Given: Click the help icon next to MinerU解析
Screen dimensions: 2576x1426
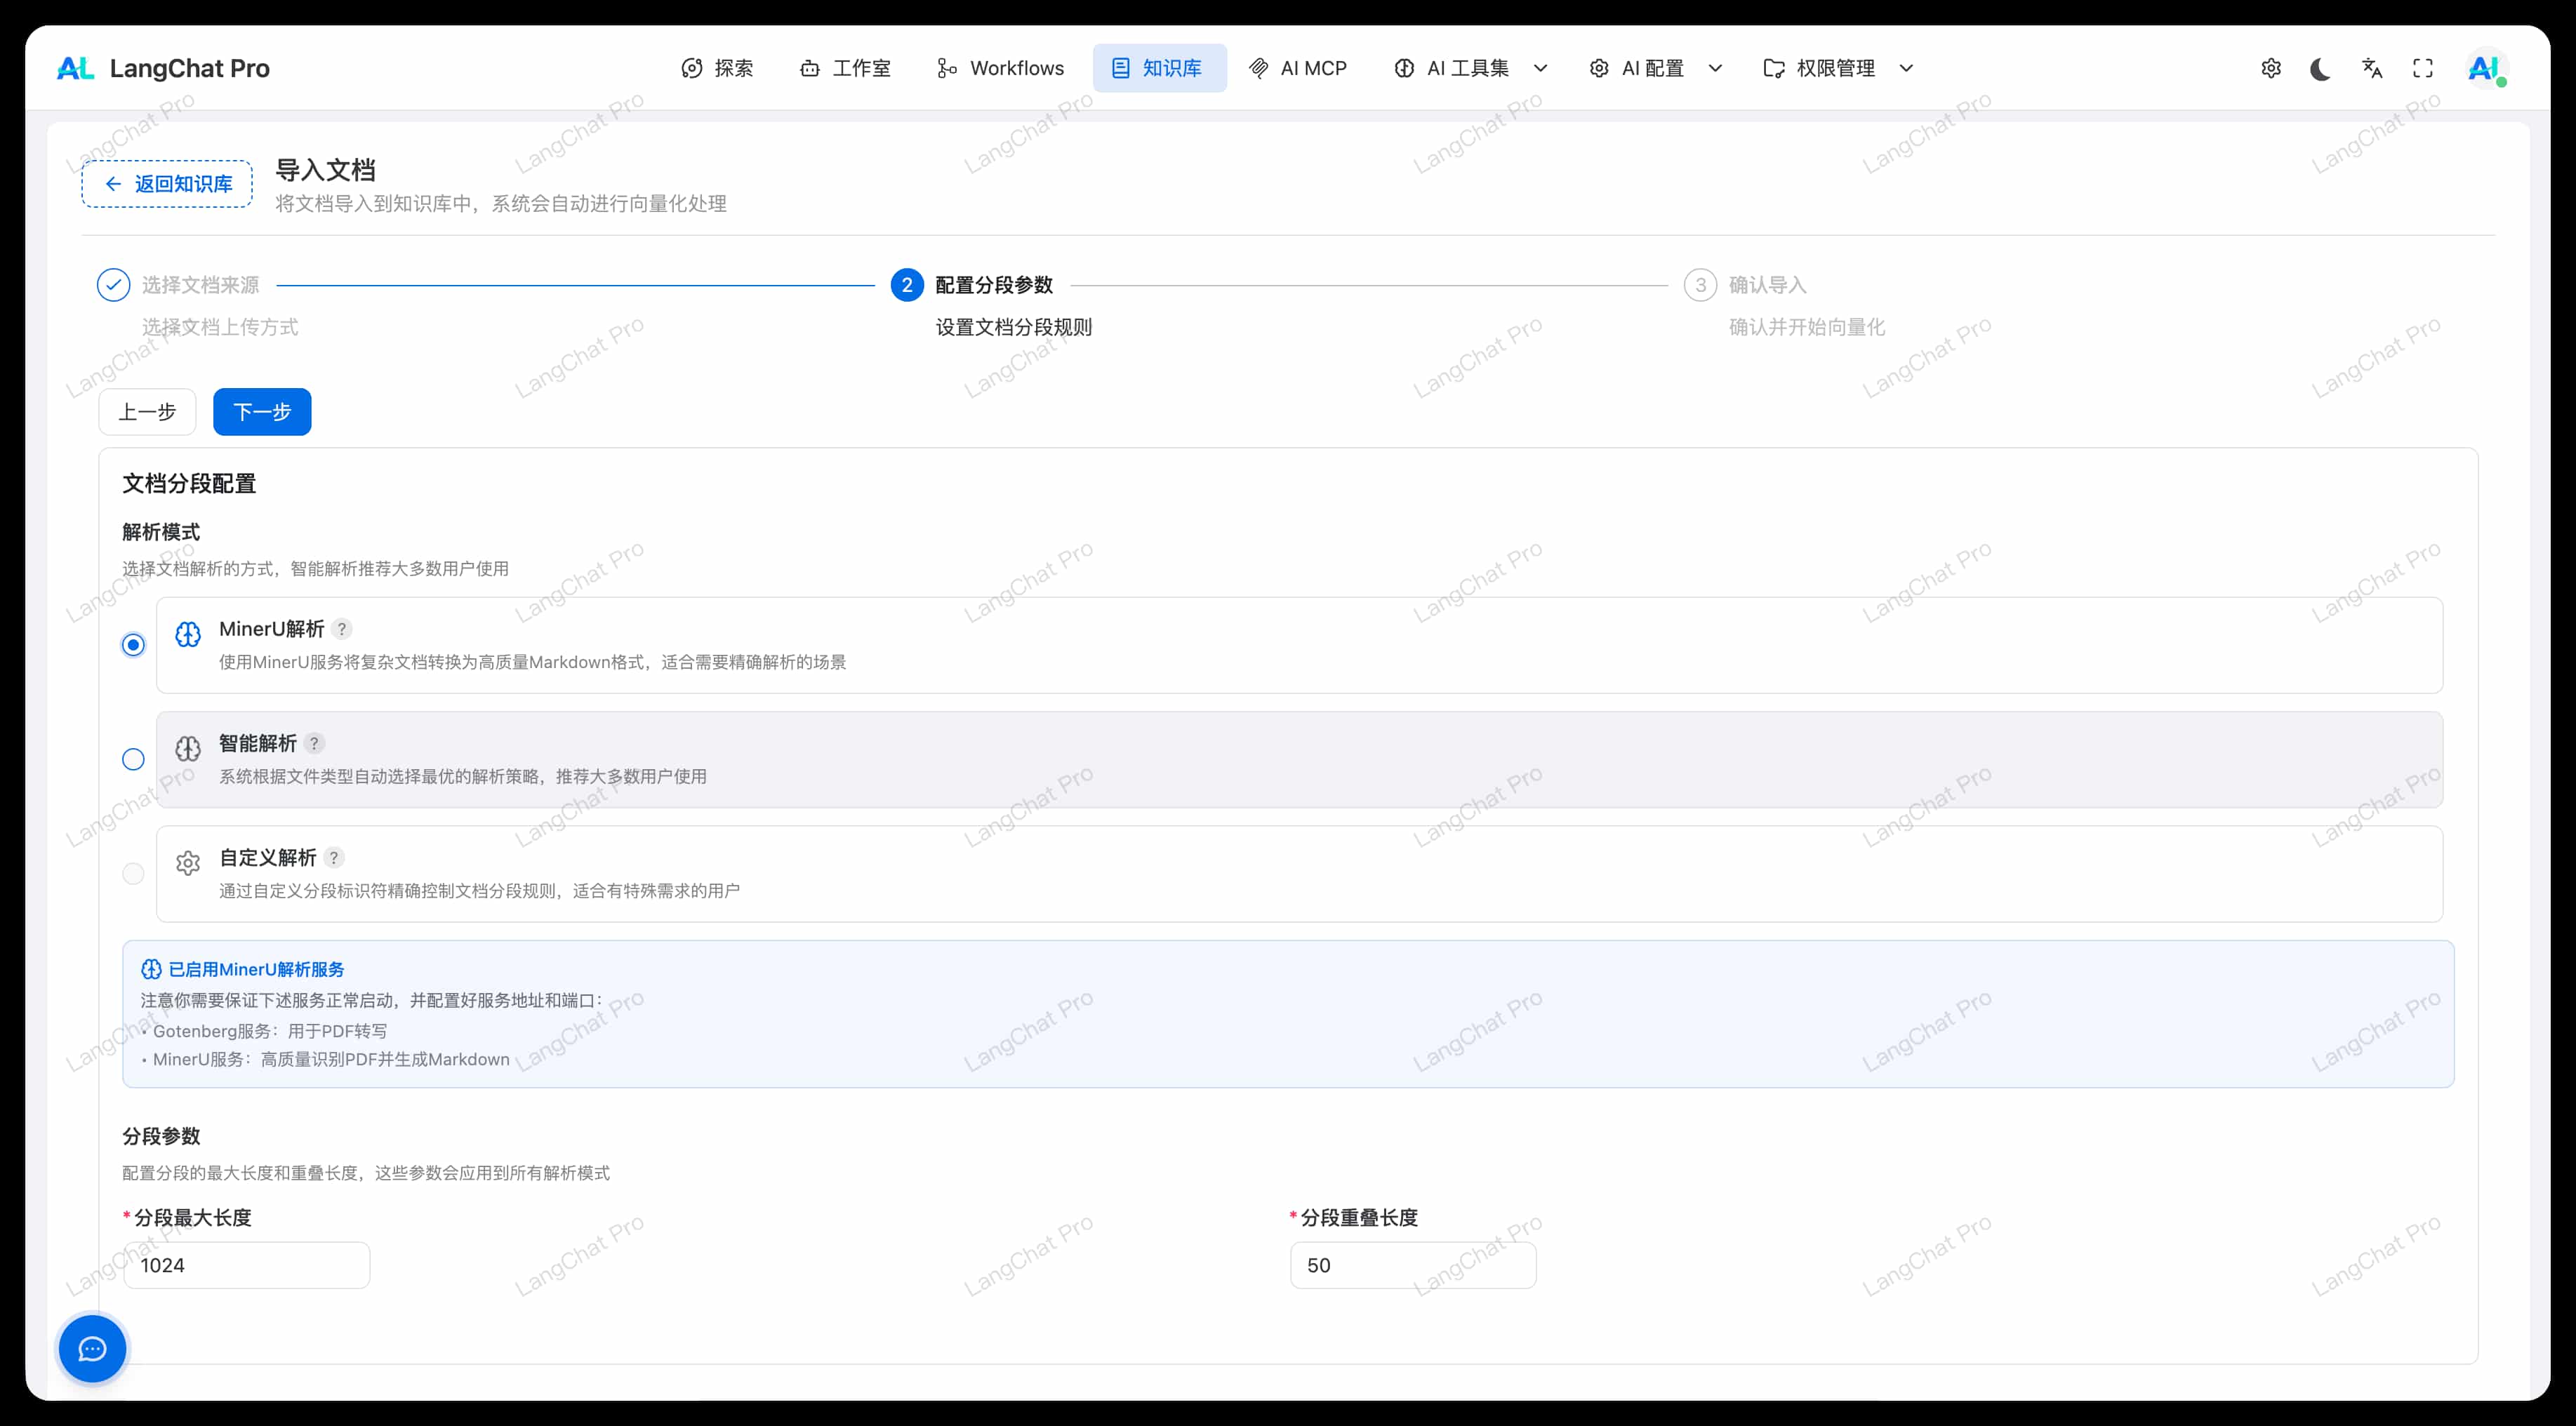Looking at the screenshot, I should click(342, 629).
